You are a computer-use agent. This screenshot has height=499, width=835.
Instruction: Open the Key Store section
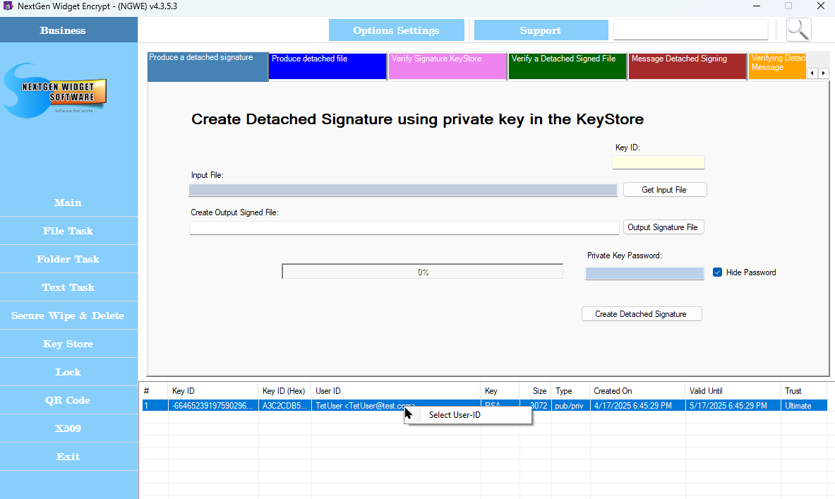pyautogui.click(x=68, y=344)
